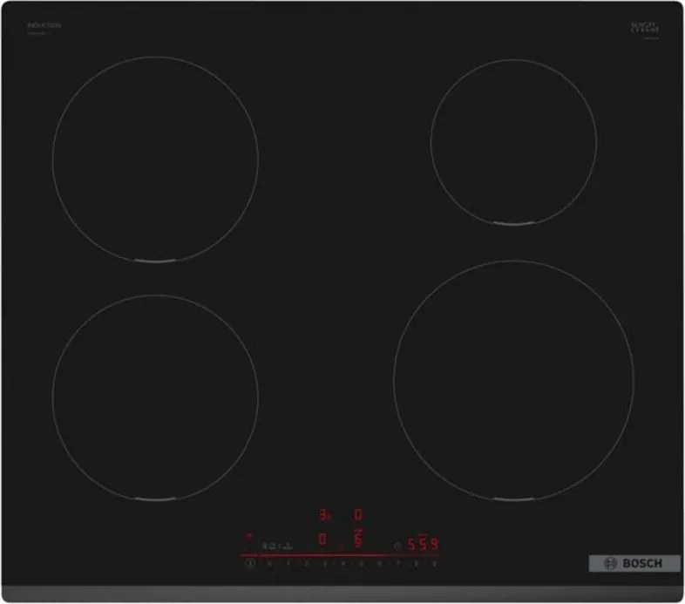Select the front-left zone display showing 0
This screenshot has height=604, width=685.
pos(322,540)
